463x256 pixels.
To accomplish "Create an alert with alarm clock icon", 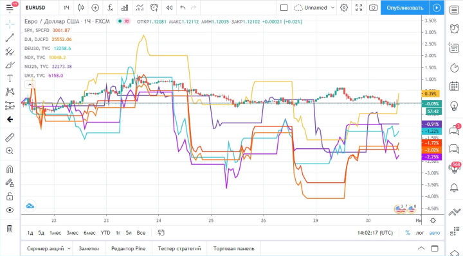I will point(154,8).
